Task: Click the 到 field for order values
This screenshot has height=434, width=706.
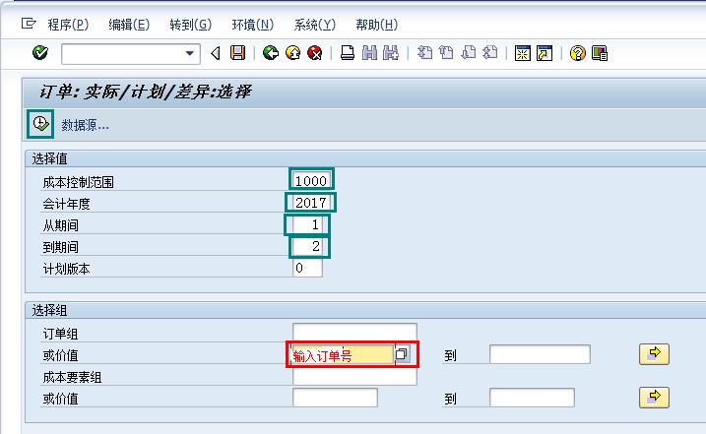Action: 540,354
